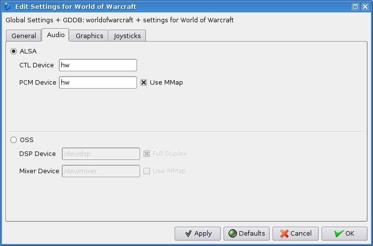The width and height of the screenshot is (373, 246).
Task: Click the CTL Device text field
Action: 97,65
